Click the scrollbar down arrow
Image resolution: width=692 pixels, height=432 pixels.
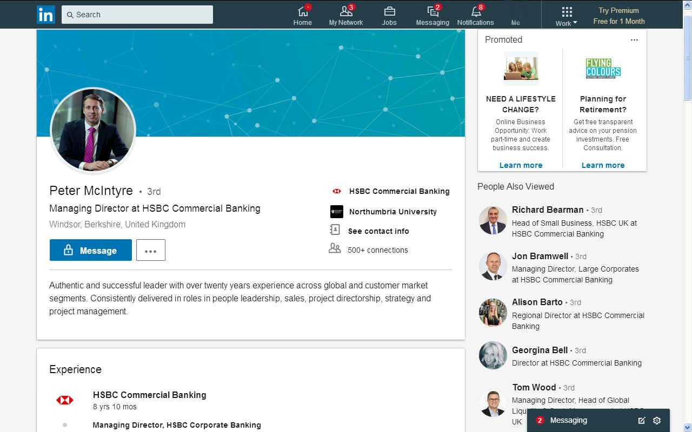click(x=688, y=428)
